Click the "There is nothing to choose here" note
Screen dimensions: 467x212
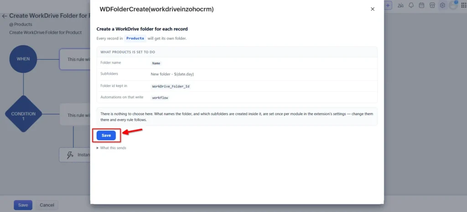pos(237,116)
